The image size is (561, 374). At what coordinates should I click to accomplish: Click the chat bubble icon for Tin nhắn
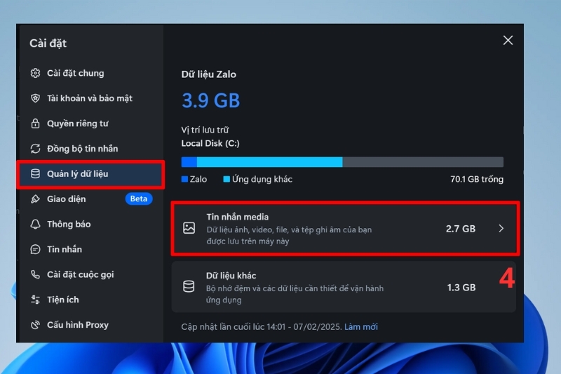pos(35,249)
